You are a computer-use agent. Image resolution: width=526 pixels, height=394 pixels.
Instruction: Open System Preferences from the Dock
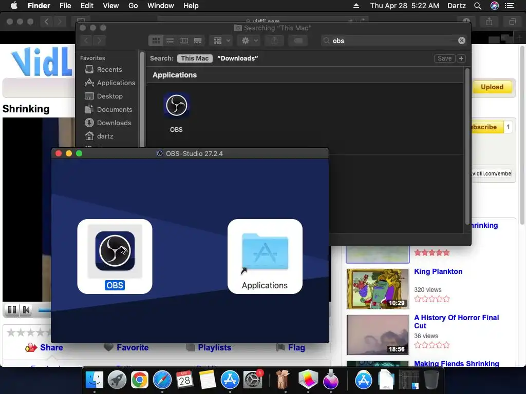[253, 380]
